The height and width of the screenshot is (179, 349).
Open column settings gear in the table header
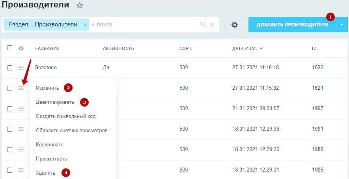coord(21,48)
